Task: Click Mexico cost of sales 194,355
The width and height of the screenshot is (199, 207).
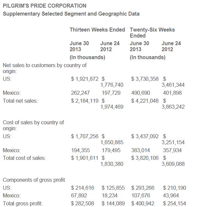Action: 80,150
